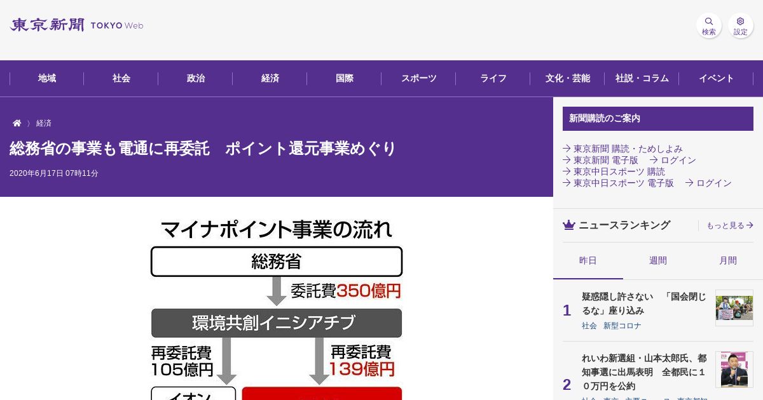Open the イベント navigation menu
The width and height of the screenshot is (763, 400).
tap(717, 79)
